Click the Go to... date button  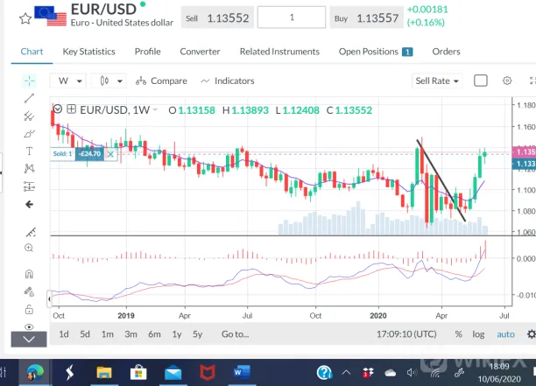[236, 334]
